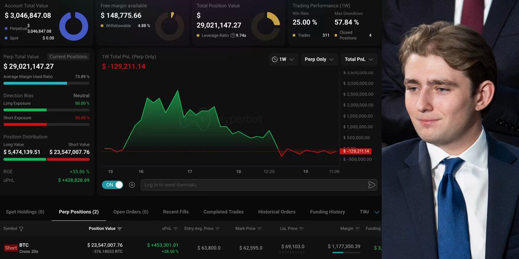
Task: Click the margin $ 1,177,350.39 cell
Action: (344, 246)
